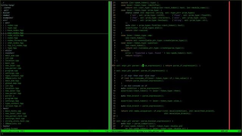Click the 459,24 cursor position indicator
Image resolution: width=242 pixels, height=136 pixels.
pyautogui.click(x=224, y=131)
